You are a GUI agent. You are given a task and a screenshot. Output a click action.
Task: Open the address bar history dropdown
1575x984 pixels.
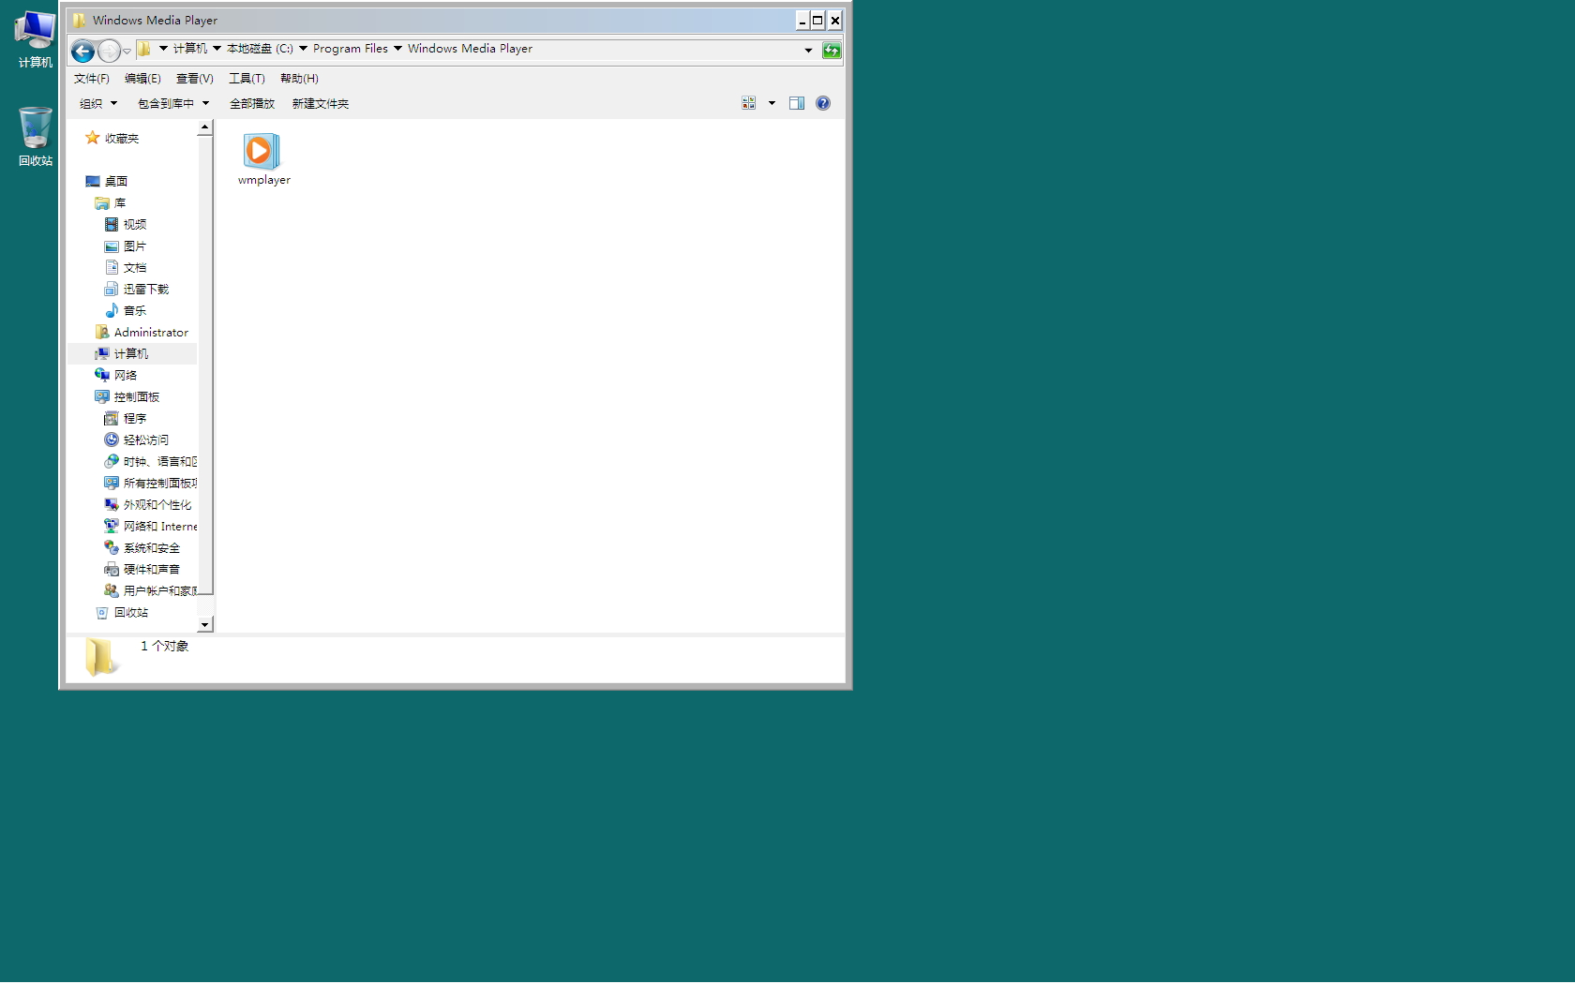coord(808,51)
